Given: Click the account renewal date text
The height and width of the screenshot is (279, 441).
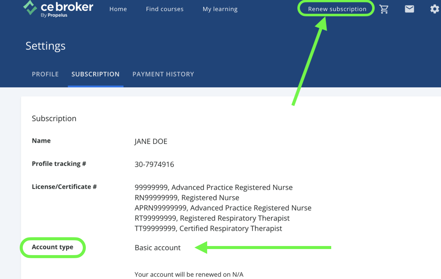Looking at the screenshot, I should 189,274.
